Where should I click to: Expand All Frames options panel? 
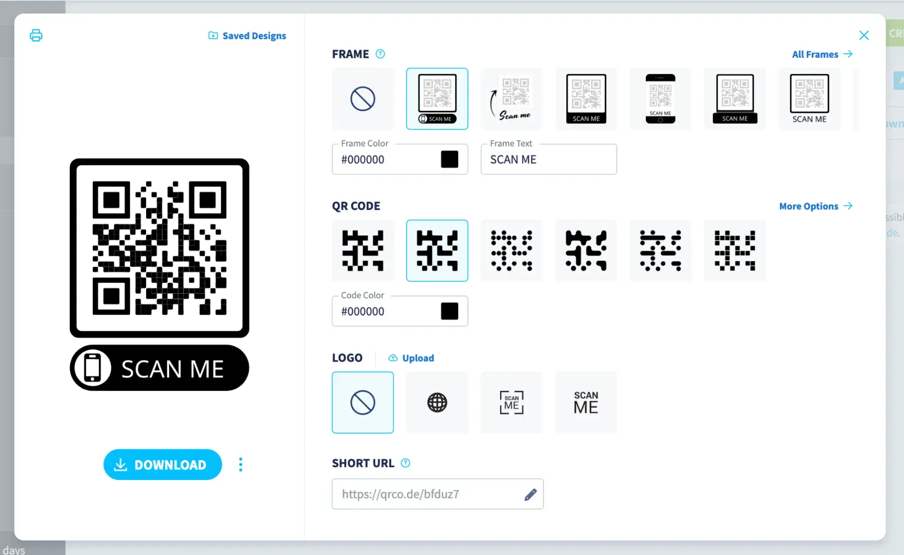coord(821,54)
